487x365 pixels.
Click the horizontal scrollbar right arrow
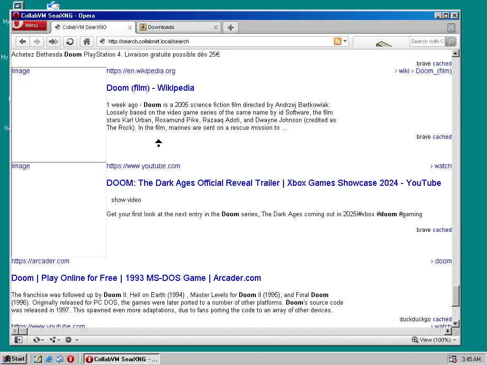point(448,331)
